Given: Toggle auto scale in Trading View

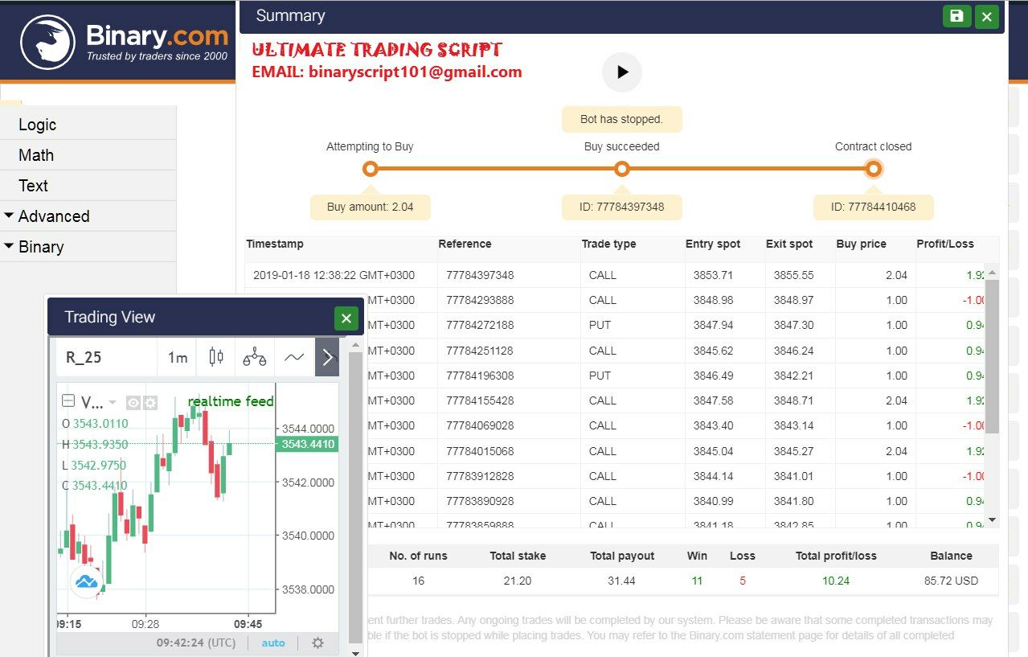Looking at the screenshot, I should [273, 643].
